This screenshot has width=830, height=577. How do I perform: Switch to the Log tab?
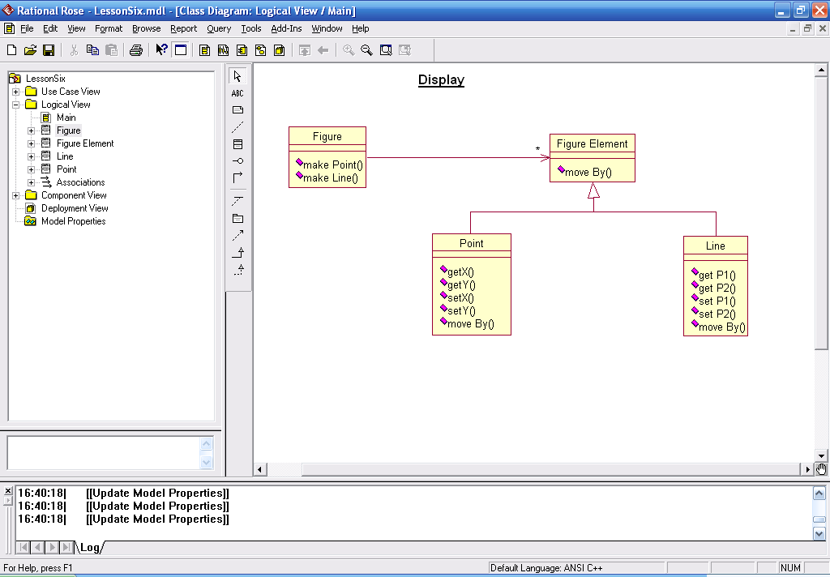click(x=89, y=547)
